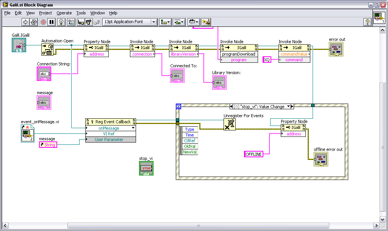Click the event structure timeout hourglass terminal
The image size is (388, 231).
[178, 106]
